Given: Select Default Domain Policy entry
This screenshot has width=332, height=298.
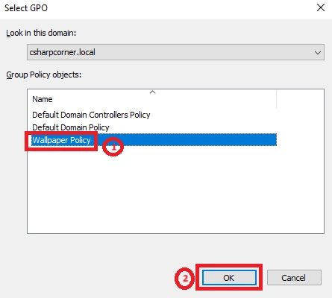Looking at the screenshot, I should (x=71, y=127).
